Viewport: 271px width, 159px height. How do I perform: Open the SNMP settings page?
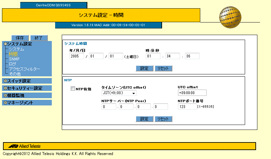(x=15, y=59)
